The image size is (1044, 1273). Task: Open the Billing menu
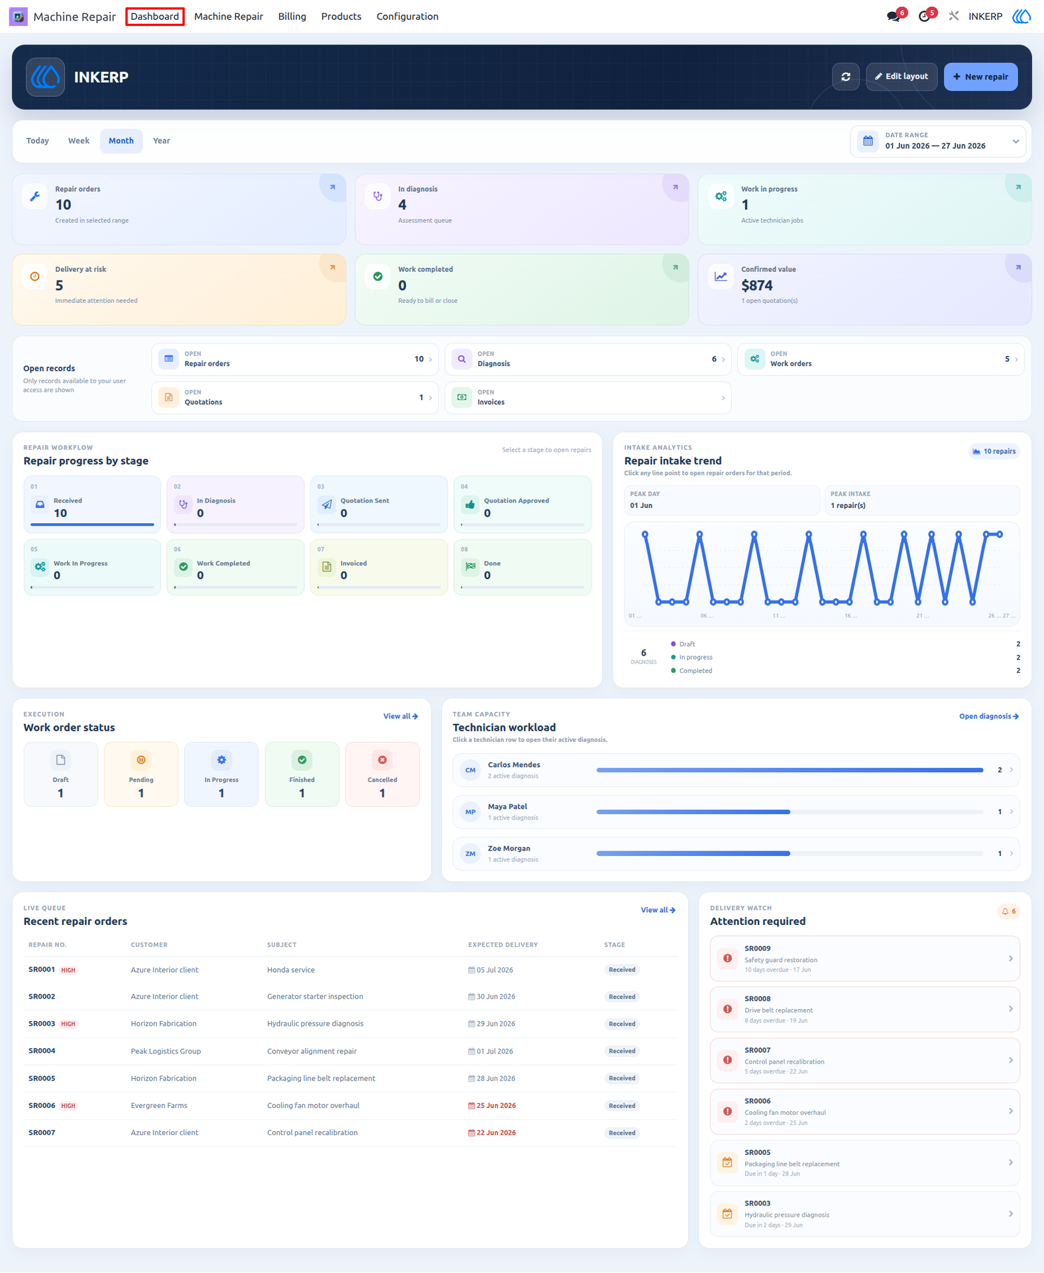(292, 17)
